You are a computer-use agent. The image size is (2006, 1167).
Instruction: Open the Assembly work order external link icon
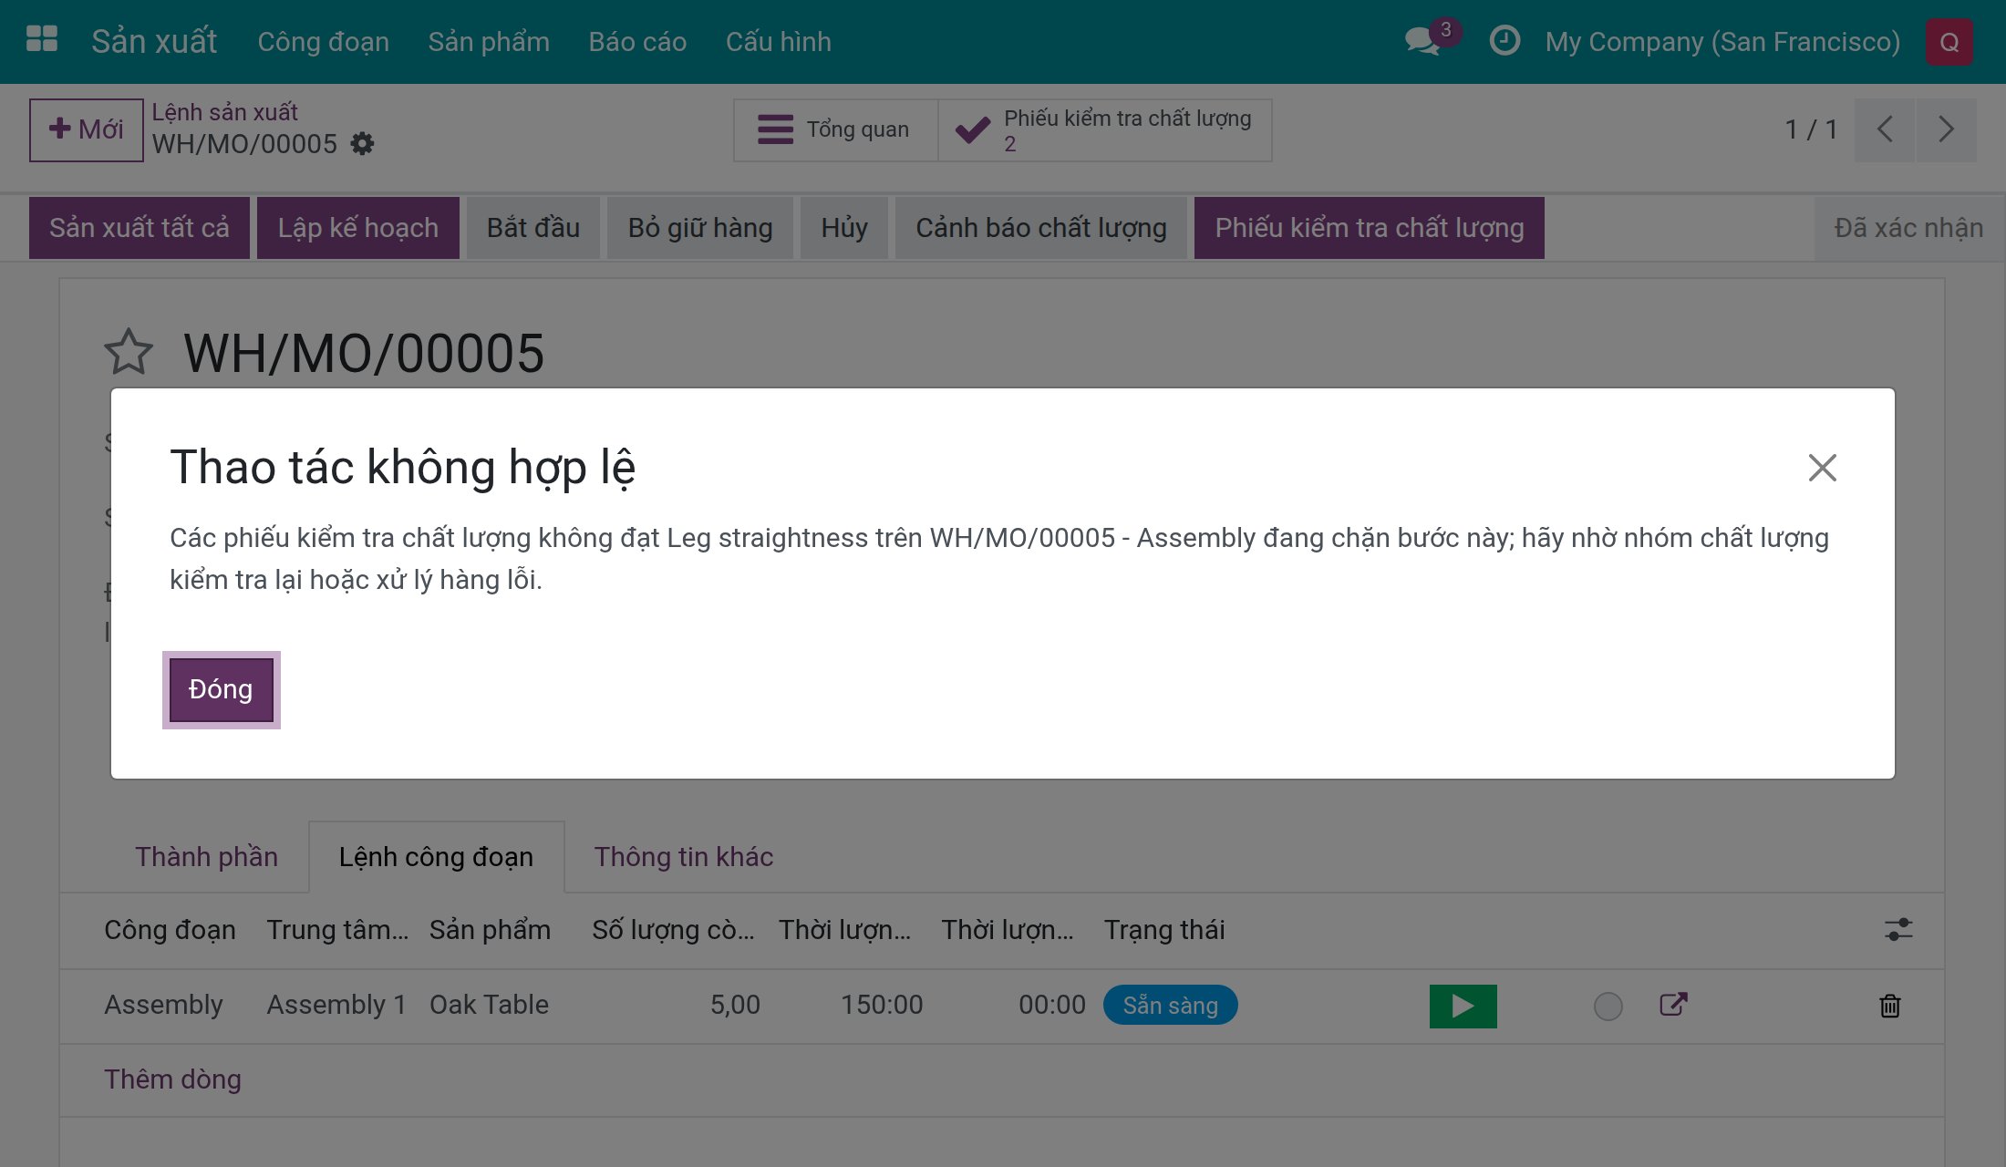pyautogui.click(x=1673, y=1005)
